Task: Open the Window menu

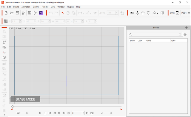Action: point(61,7)
